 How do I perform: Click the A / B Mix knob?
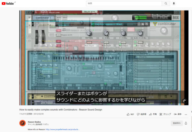pos(106,33)
